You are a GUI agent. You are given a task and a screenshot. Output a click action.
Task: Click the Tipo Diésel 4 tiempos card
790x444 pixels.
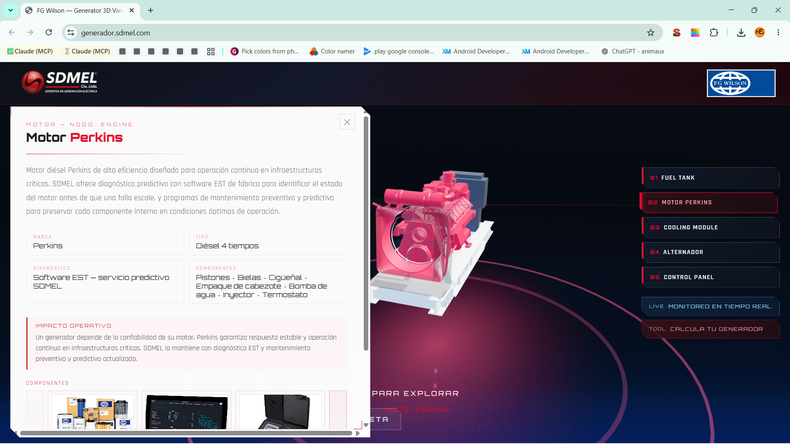(268, 242)
